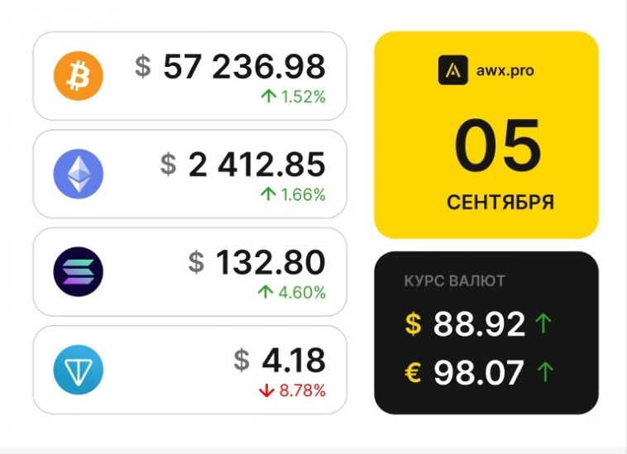Screen dimensions: 627x454
Task: Open the awx.pro link text
Action: coord(505,70)
